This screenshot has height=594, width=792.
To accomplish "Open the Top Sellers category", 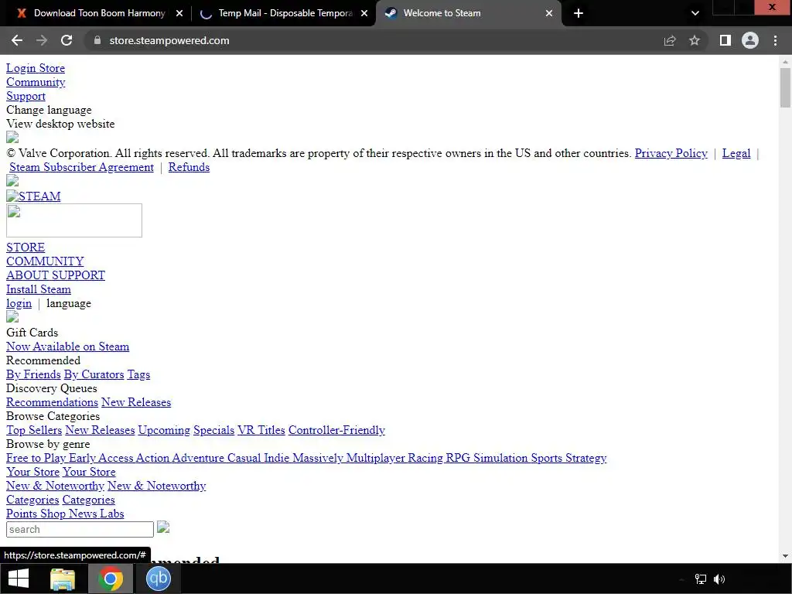I will [34, 430].
